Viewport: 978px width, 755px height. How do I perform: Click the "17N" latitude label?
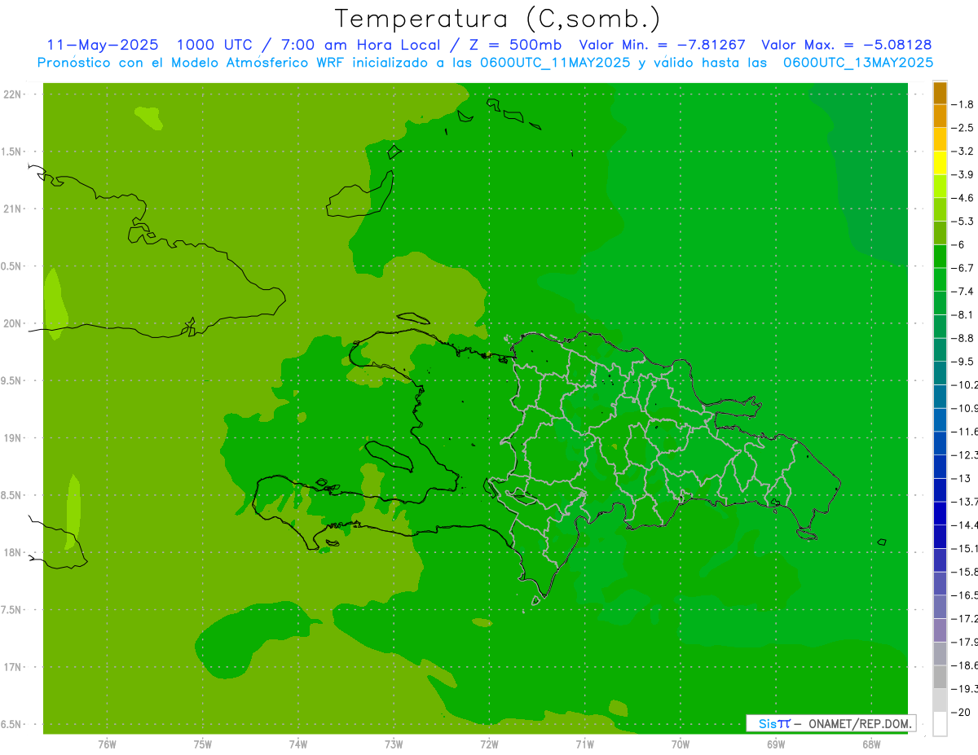tap(14, 667)
